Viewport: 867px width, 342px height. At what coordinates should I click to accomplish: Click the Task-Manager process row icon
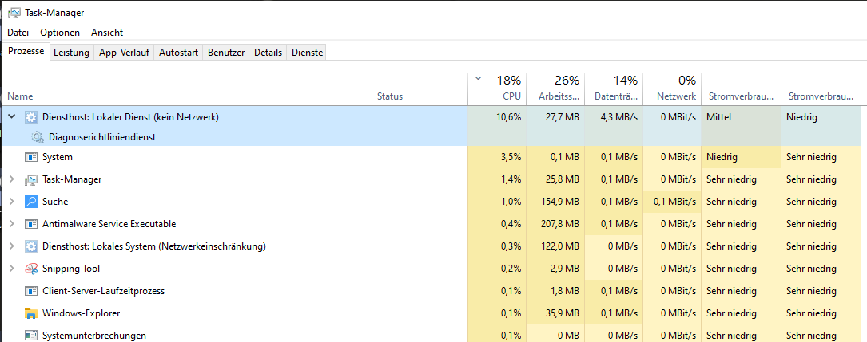[x=31, y=179]
